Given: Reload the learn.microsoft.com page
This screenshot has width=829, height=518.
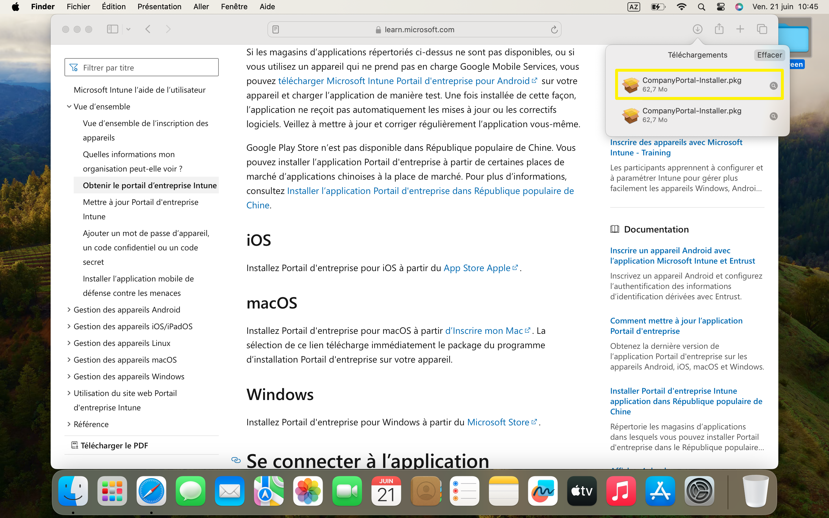Looking at the screenshot, I should pyautogui.click(x=554, y=29).
